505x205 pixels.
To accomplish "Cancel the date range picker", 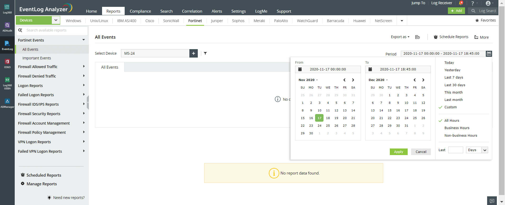I will pos(421,152).
